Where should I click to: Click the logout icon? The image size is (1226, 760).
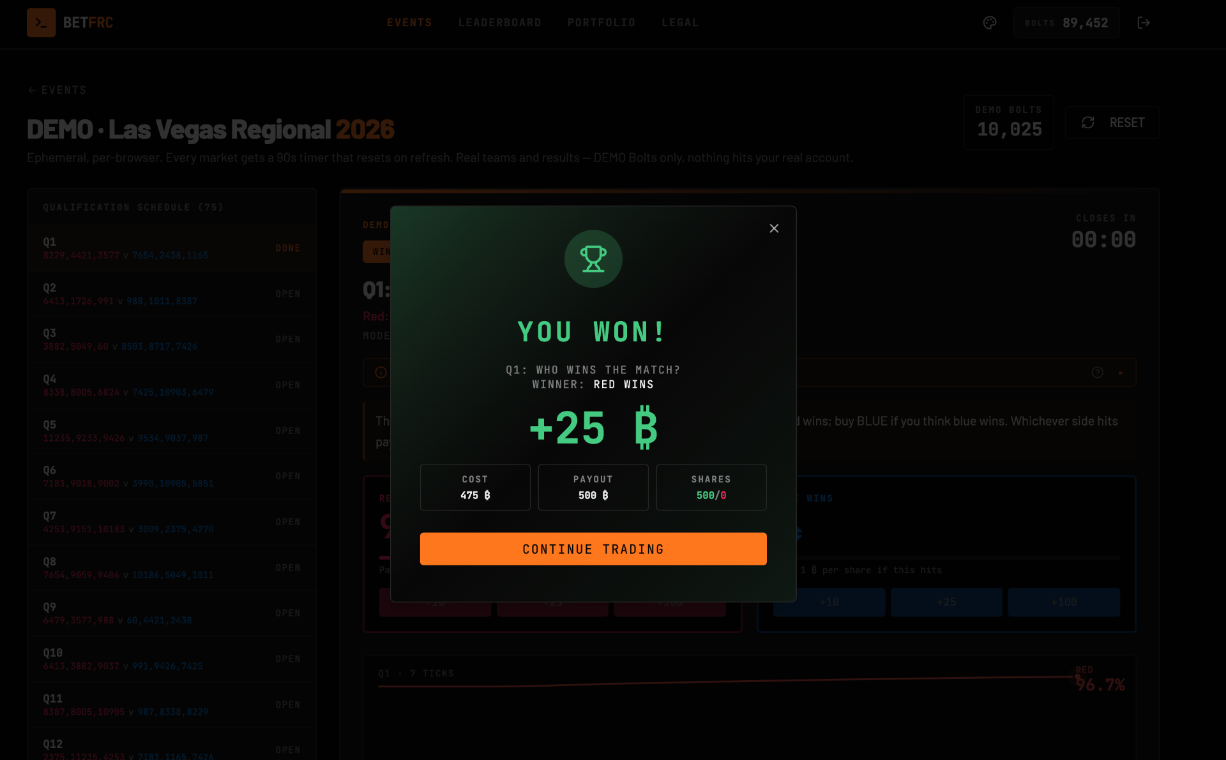1144,23
